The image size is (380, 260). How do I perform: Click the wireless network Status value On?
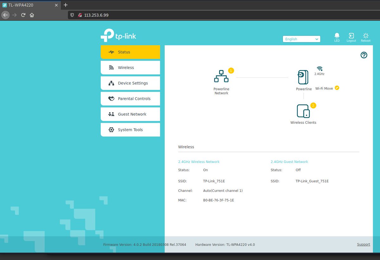pos(206,170)
